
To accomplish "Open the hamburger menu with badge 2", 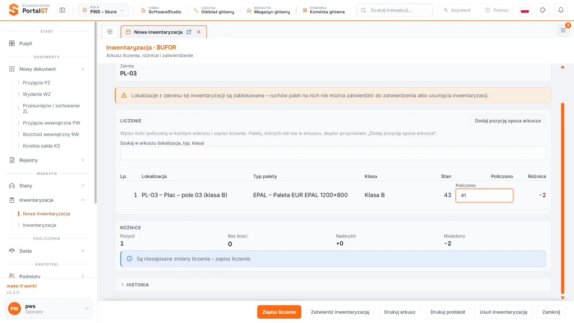I will pyautogui.click(x=563, y=31).
